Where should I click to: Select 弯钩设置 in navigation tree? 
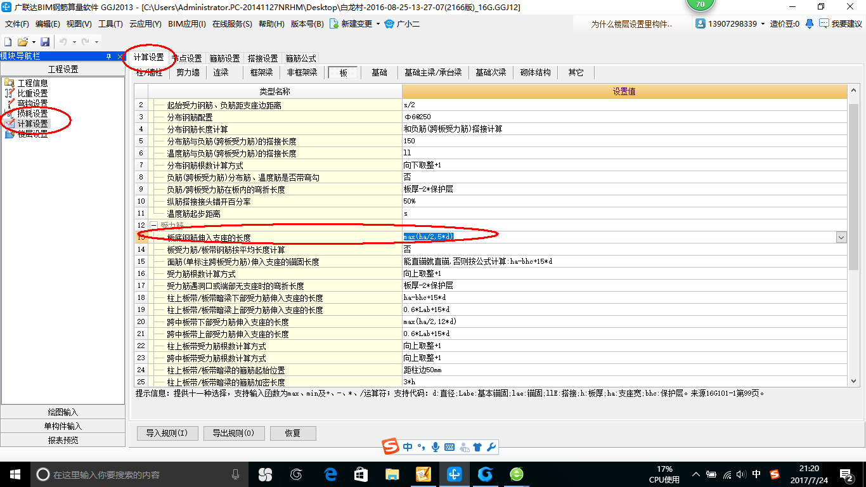point(32,103)
